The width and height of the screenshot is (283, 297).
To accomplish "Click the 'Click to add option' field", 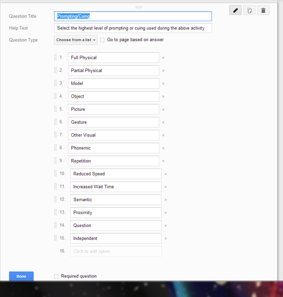I will pyautogui.click(x=116, y=251).
